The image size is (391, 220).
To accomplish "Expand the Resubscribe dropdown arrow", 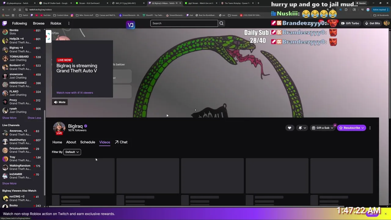I will click(363, 128).
